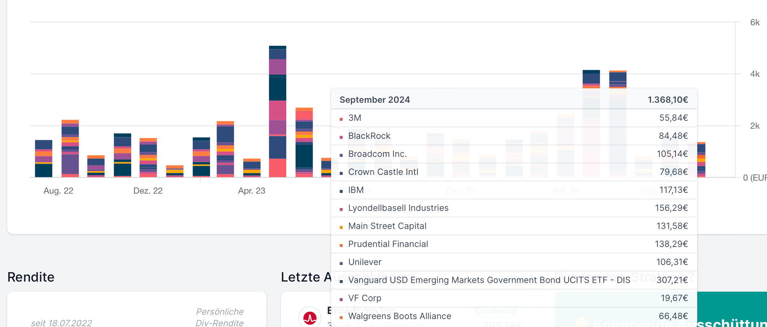Click the red Broadcom logo icon
Image resolution: width=767 pixels, height=327 pixels.
pyautogui.click(x=310, y=318)
